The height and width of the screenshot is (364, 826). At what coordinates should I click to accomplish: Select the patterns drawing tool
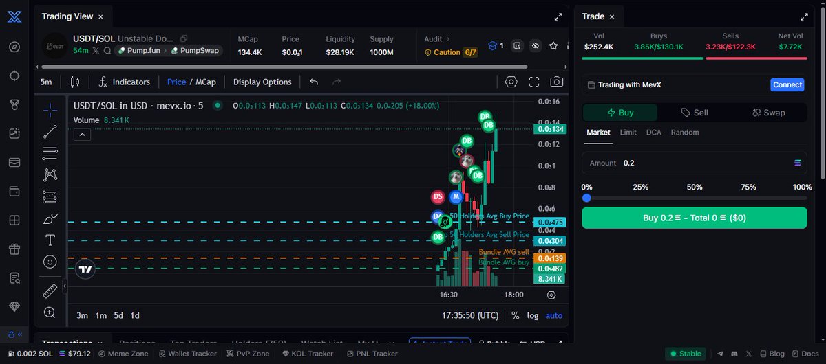pos(50,174)
